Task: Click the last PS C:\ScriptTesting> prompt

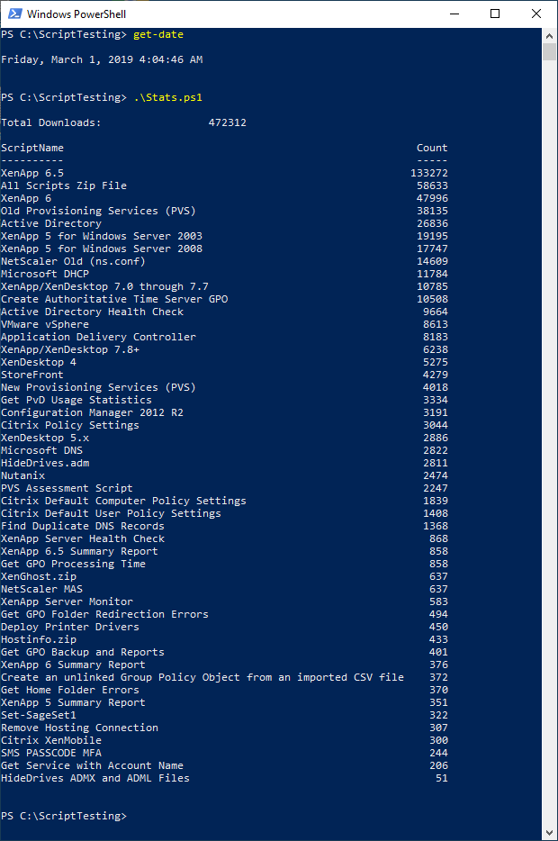Action: 61,816
